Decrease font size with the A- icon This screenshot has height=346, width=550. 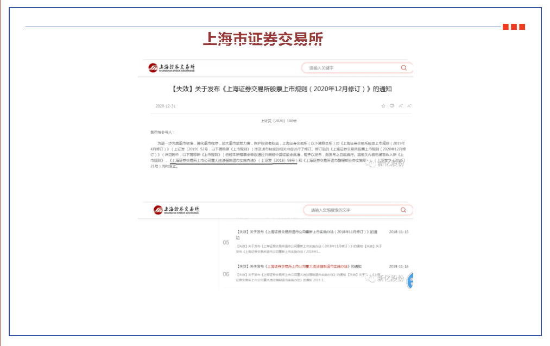(409, 106)
